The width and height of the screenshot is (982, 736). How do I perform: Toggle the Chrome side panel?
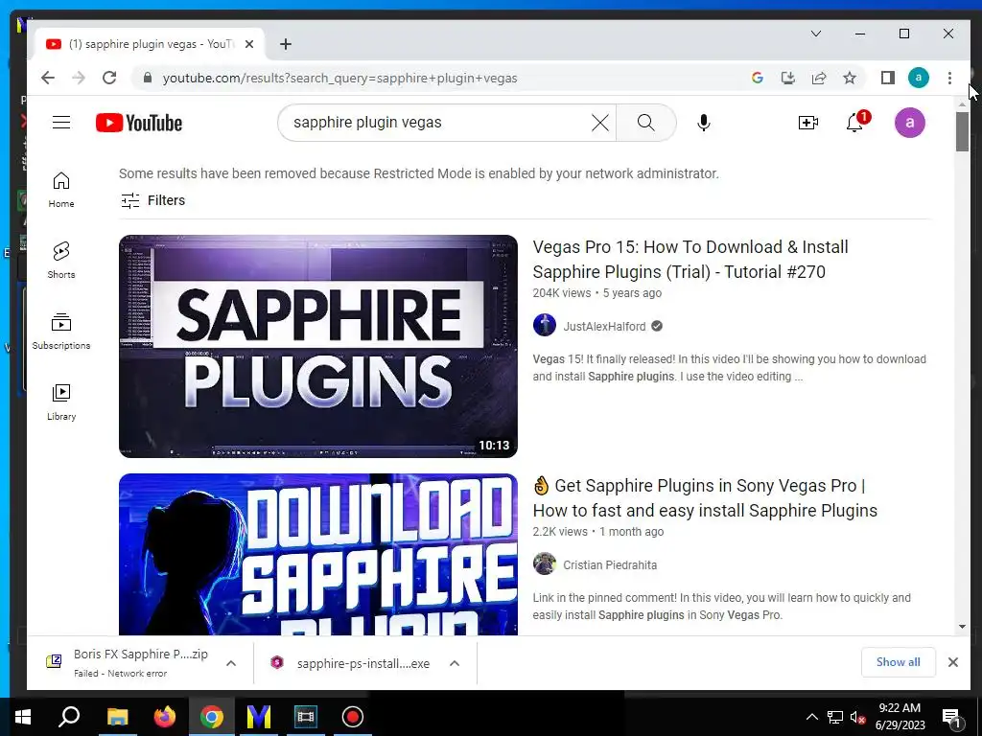click(887, 78)
